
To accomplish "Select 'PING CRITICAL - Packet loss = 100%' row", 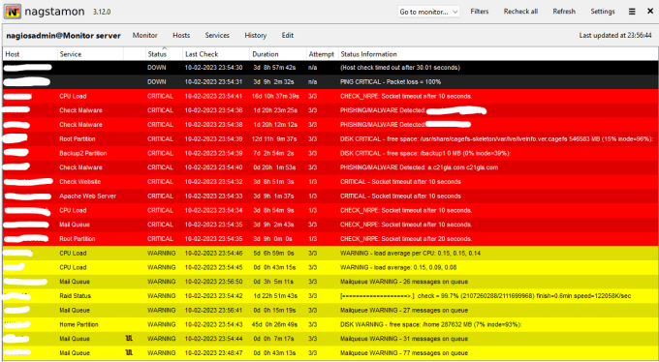I will [x=330, y=82].
